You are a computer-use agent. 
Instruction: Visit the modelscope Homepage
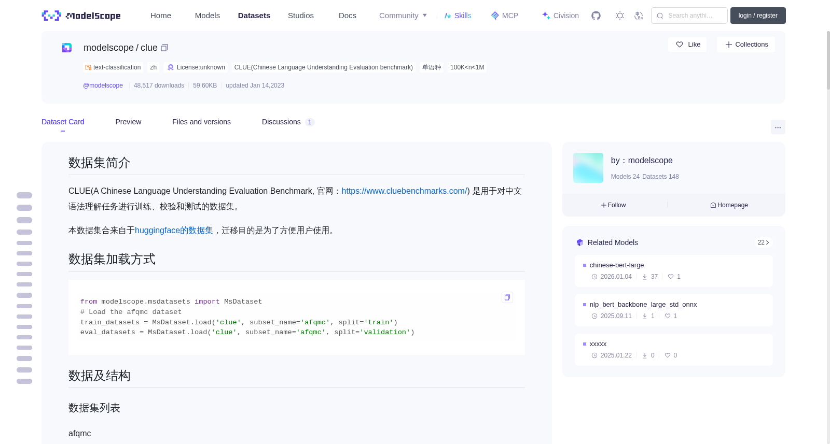(729, 205)
